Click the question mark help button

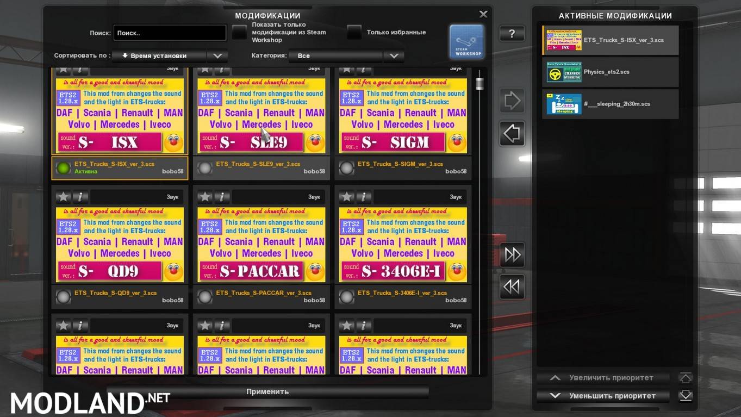click(512, 34)
